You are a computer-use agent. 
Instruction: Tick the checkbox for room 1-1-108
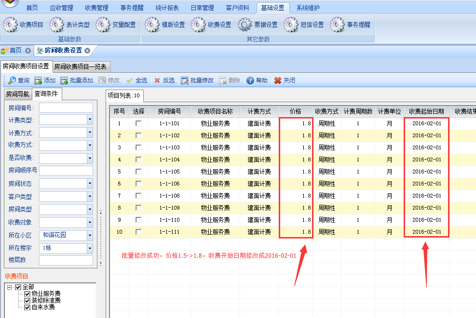coord(138,196)
